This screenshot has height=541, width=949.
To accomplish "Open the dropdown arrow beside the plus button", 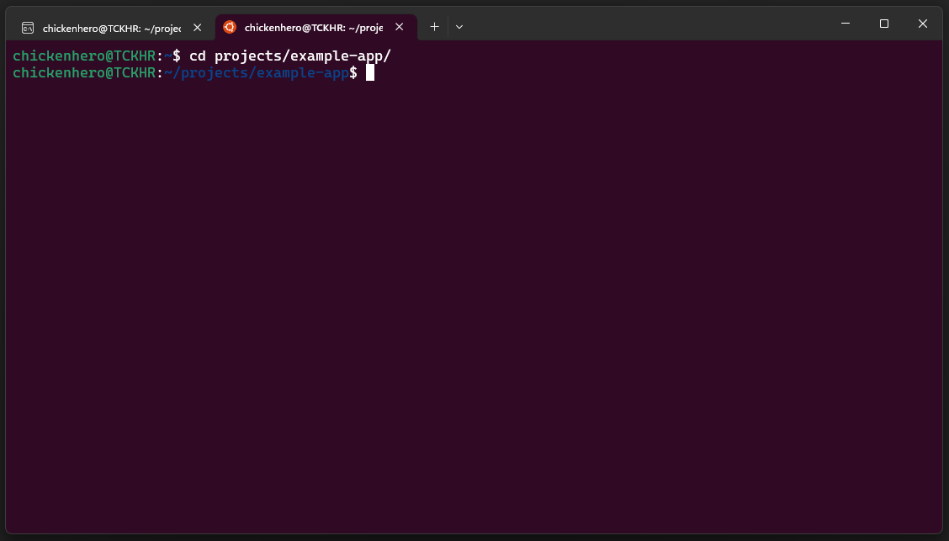I will (459, 26).
